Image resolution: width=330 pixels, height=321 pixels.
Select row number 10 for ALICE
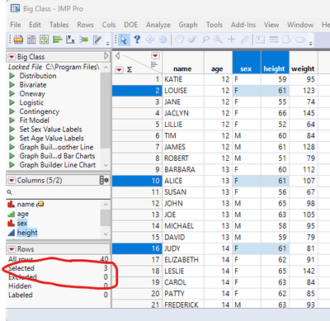click(136, 181)
